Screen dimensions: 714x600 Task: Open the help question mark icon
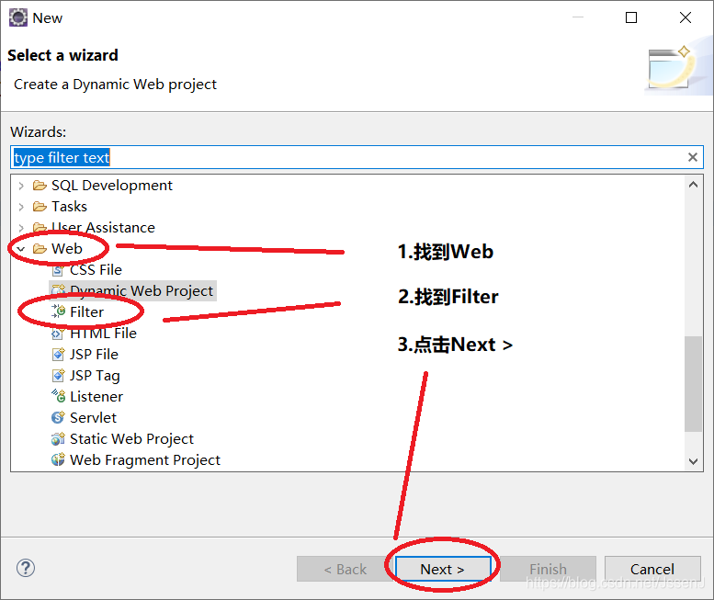pyautogui.click(x=26, y=568)
